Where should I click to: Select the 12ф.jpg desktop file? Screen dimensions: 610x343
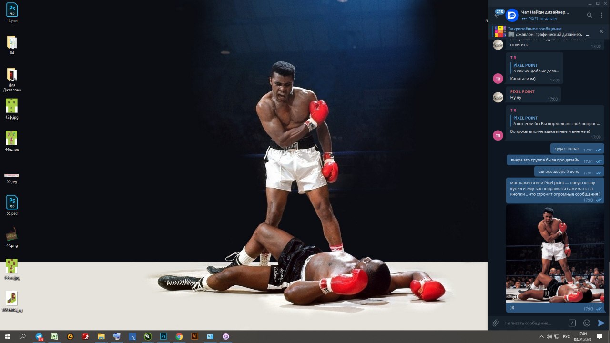[x=12, y=109]
